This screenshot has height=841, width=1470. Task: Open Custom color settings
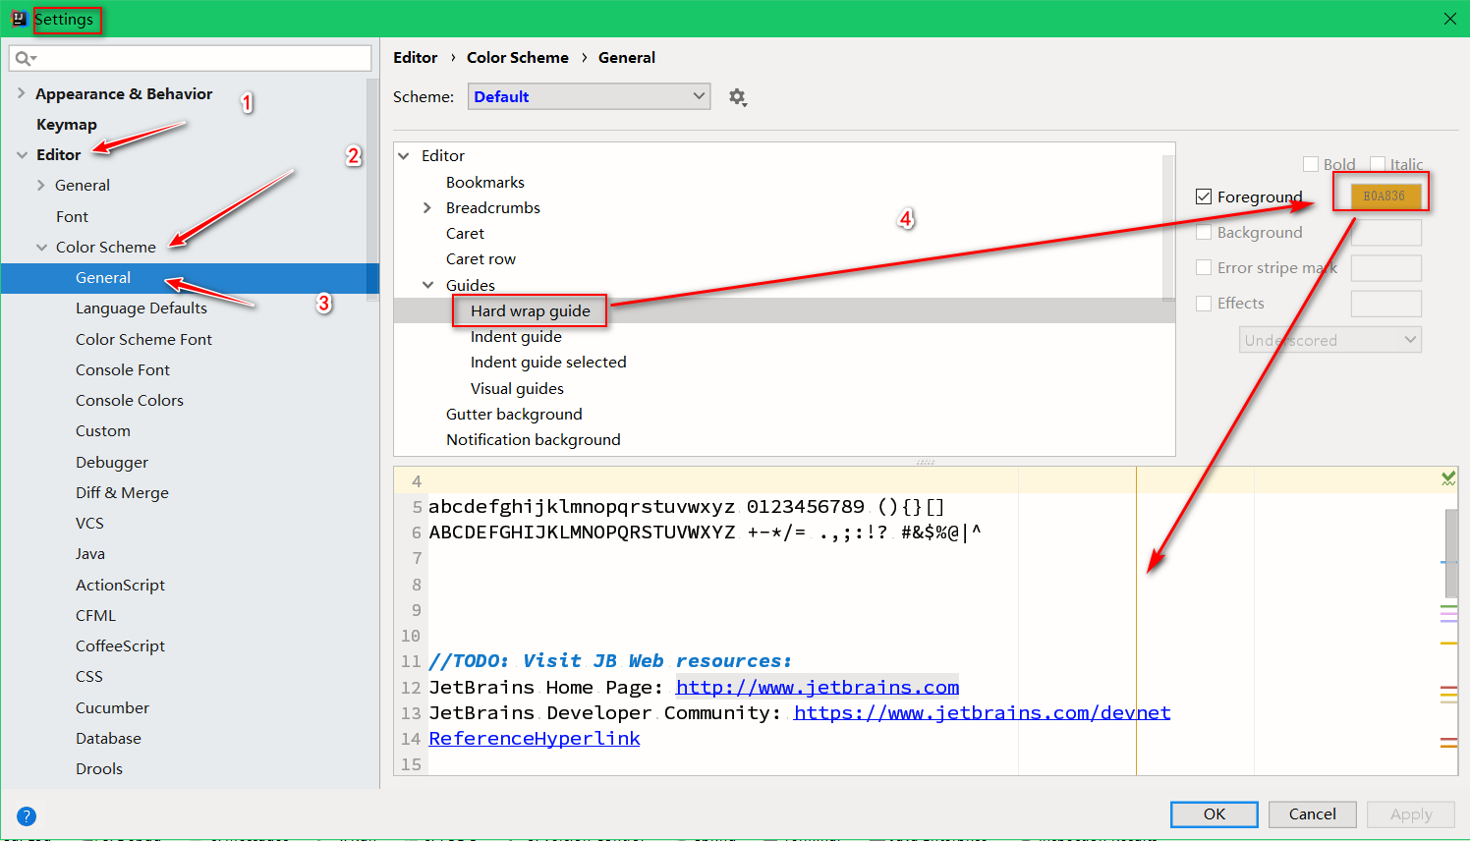(x=103, y=430)
